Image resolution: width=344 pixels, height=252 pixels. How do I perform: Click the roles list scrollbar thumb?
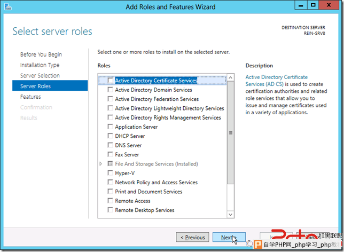[x=230, y=132]
